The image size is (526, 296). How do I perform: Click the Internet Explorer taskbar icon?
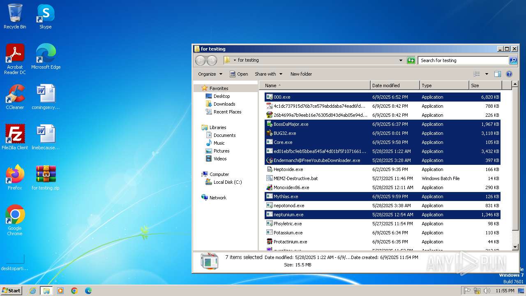[32, 291]
